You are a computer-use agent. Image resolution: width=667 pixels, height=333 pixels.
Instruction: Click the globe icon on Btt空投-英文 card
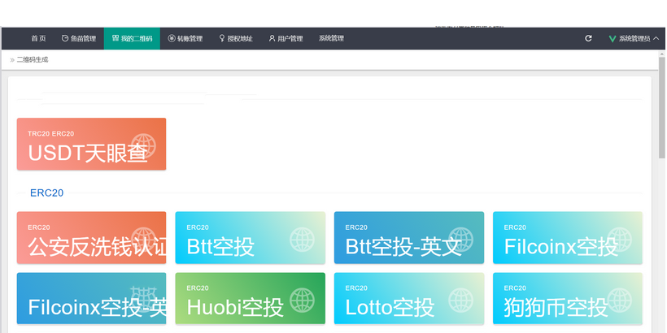pos(460,240)
